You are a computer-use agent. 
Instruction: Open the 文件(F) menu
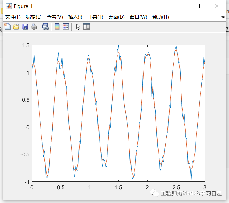13,17
